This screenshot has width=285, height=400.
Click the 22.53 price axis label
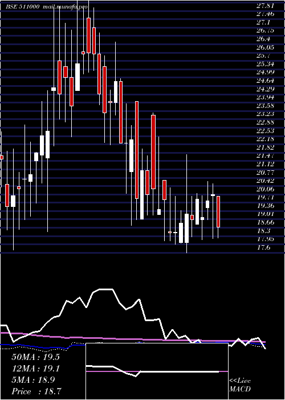click(x=265, y=131)
